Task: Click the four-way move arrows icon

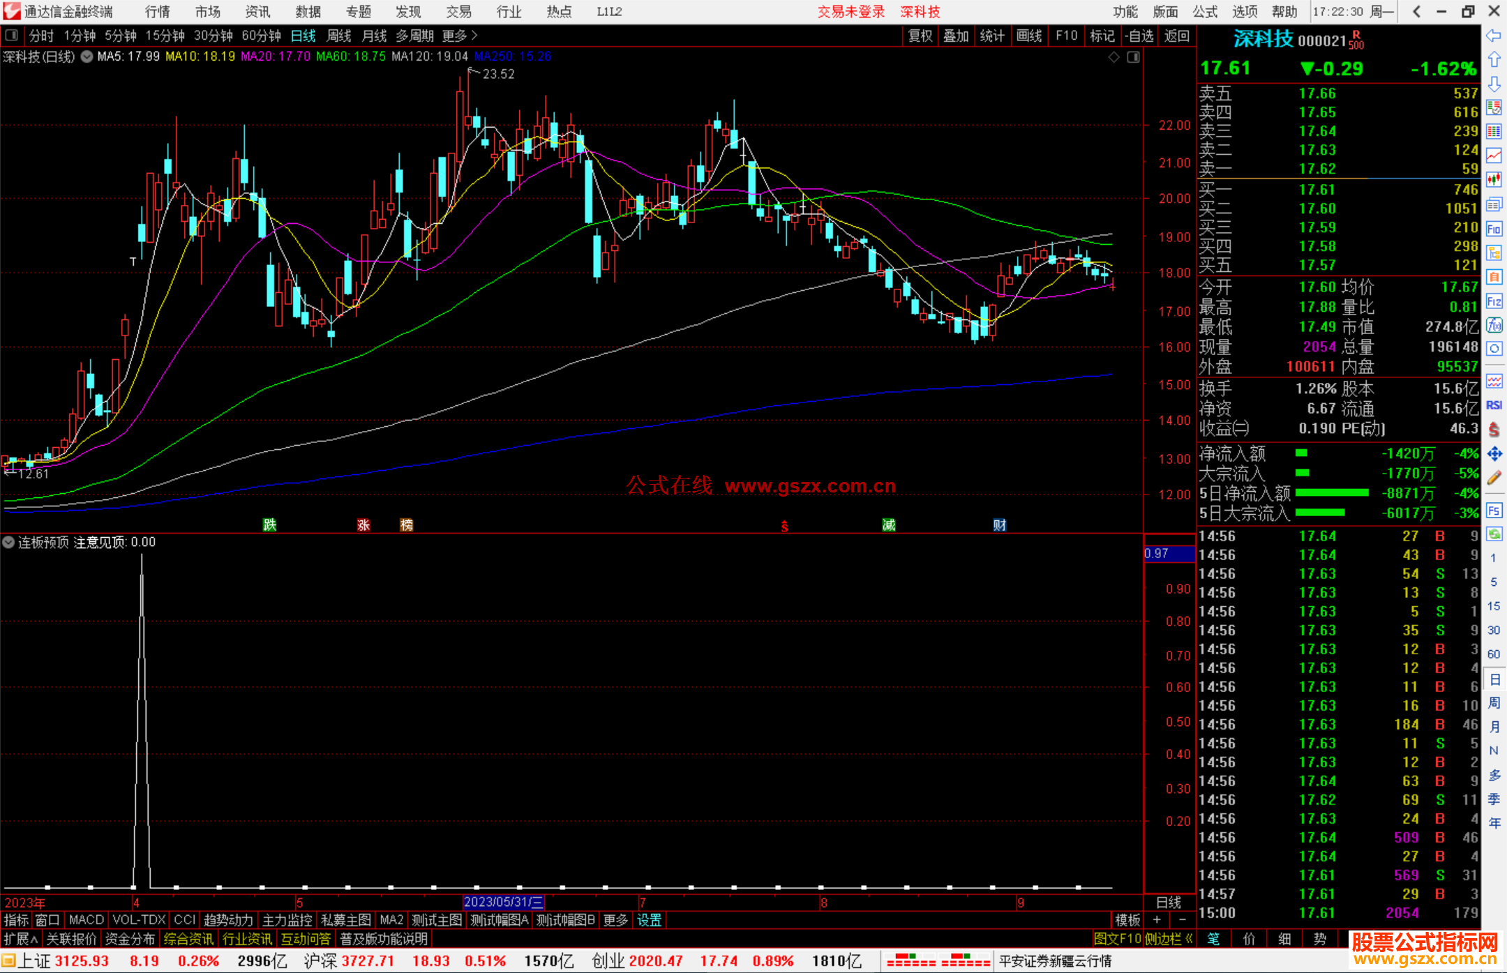Action: point(1494,454)
